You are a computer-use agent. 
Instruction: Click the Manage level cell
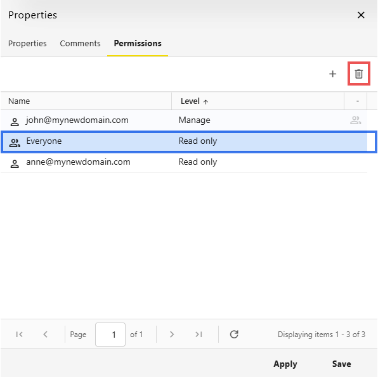pos(194,120)
